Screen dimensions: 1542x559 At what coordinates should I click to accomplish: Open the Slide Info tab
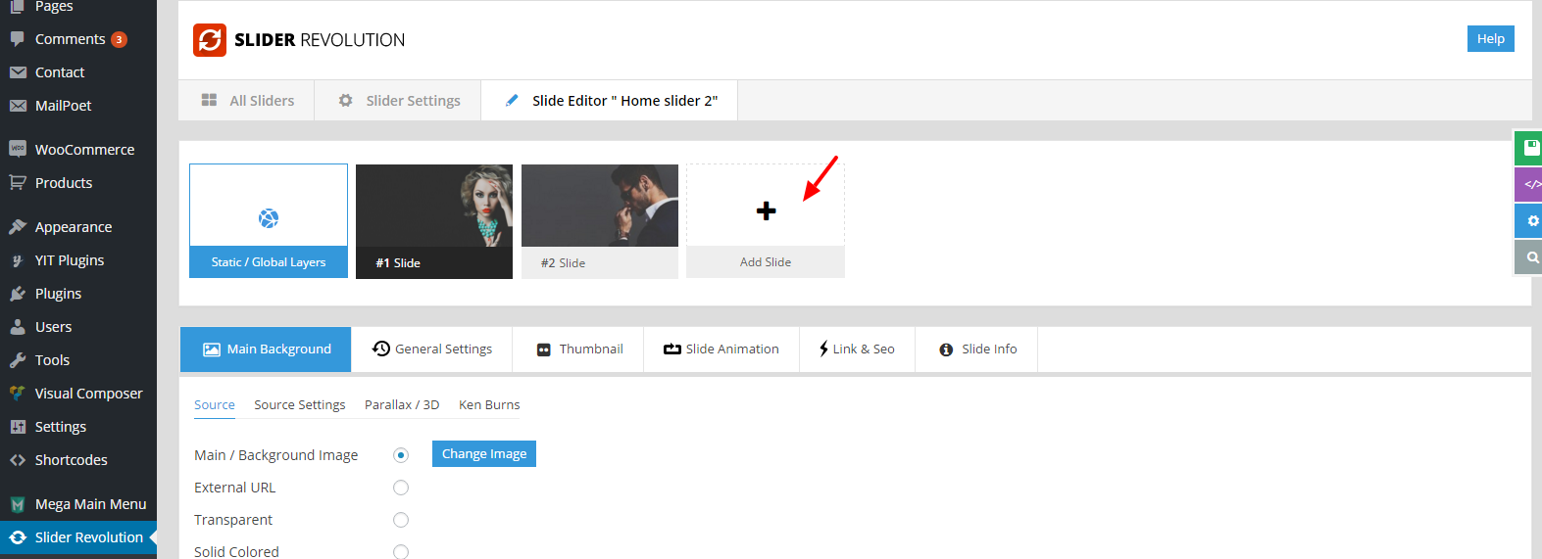click(x=977, y=349)
